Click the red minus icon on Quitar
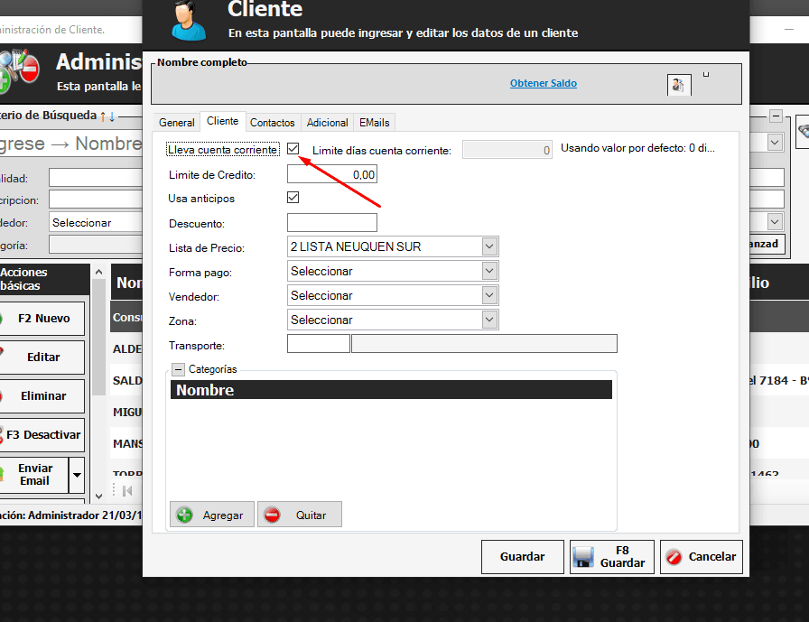This screenshot has width=809, height=622. coord(272,515)
